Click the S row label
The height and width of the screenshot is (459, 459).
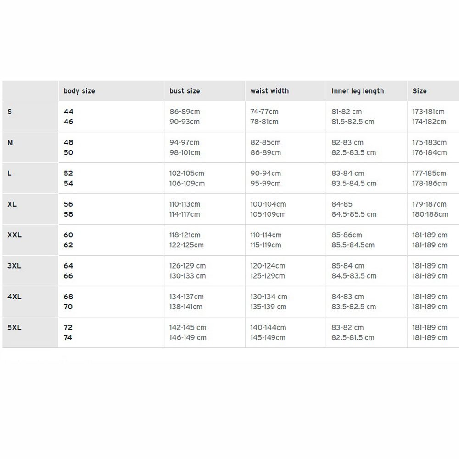10,112
